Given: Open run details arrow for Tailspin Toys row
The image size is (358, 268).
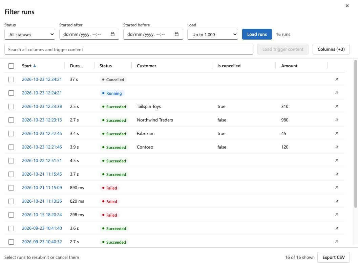Looking at the screenshot, I should pyautogui.click(x=337, y=106).
